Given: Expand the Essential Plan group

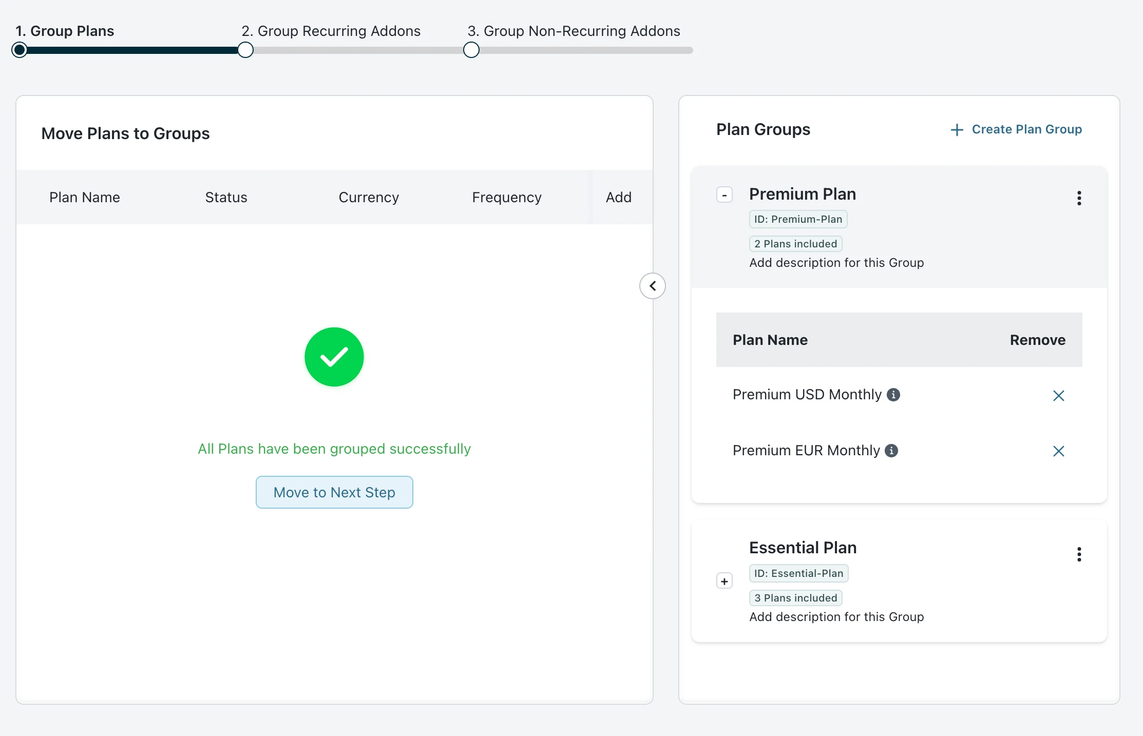Looking at the screenshot, I should 725,581.
